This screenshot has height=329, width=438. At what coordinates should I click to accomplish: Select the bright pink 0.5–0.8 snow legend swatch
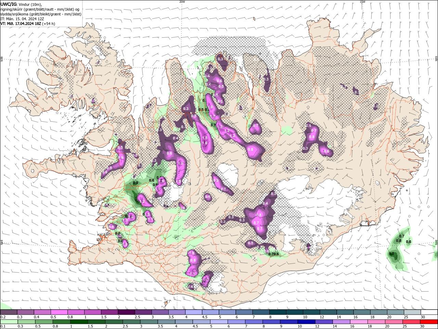[x=59, y=312]
